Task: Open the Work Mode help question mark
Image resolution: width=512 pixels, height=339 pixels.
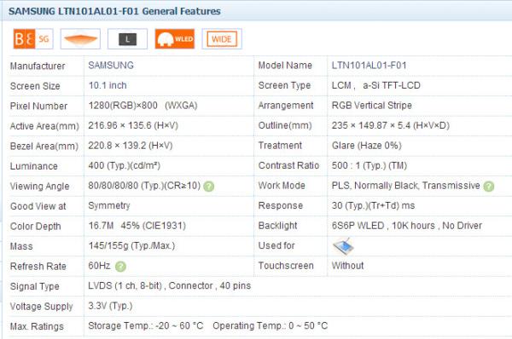Action: [x=488, y=187]
